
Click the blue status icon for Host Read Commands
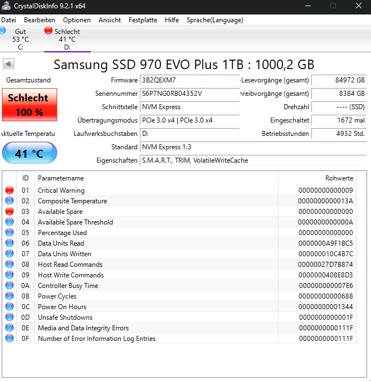[9, 264]
